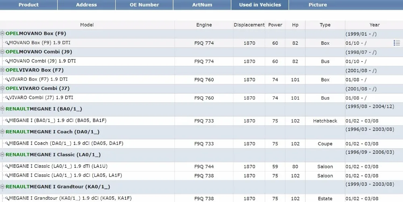The width and height of the screenshot is (403, 202).
Task: Click magnifier icon beside MEGANE I Grandtour 1.9 dCi
Action: pyautogui.click(x=7, y=198)
